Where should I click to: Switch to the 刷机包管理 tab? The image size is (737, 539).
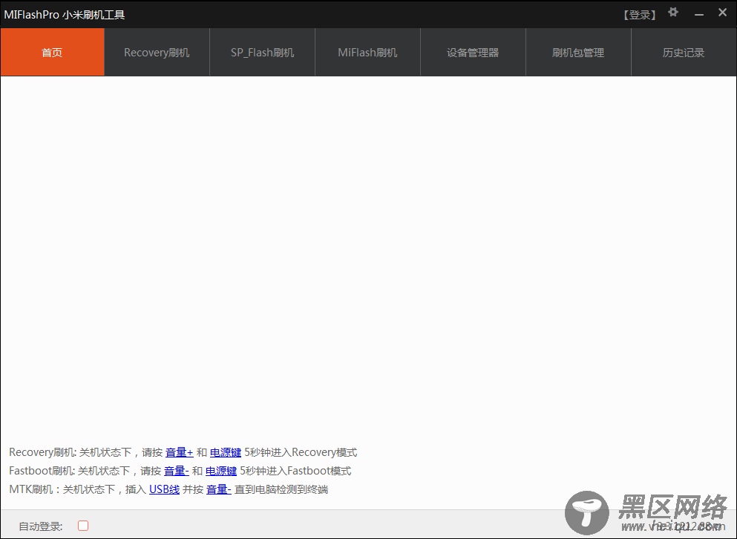[x=578, y=52]
